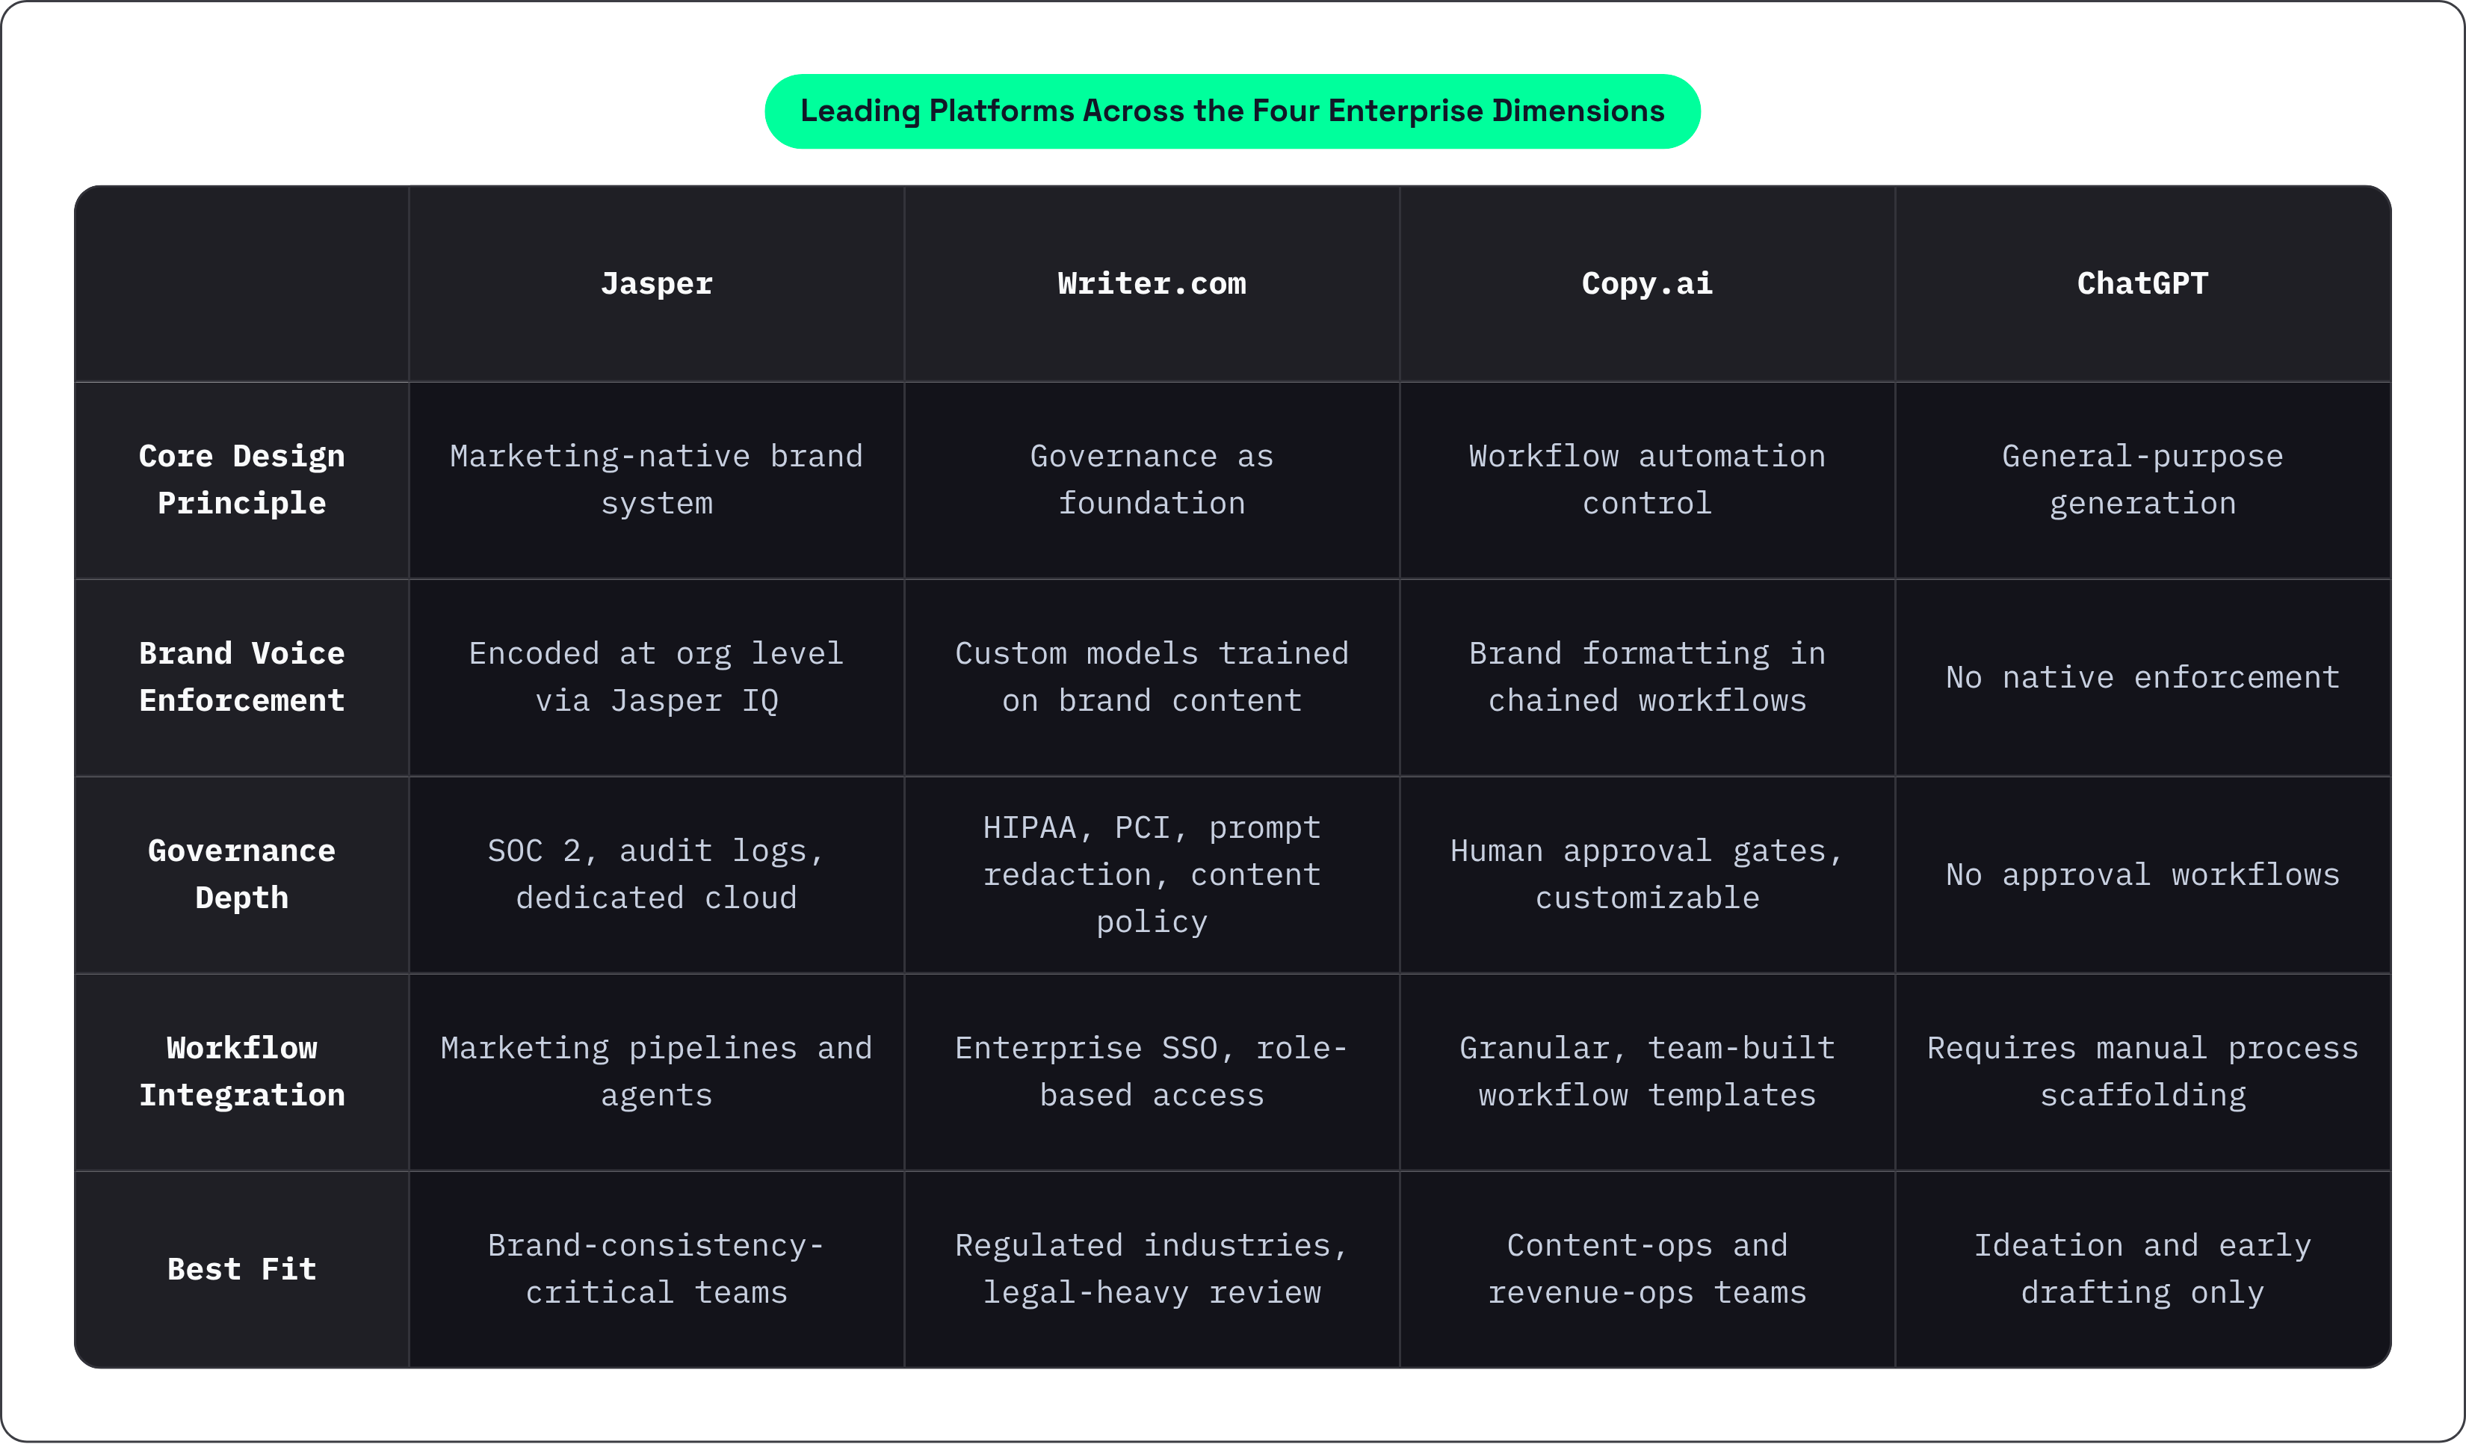Click the 'No native enforcement' cell
Image resolution: width=2466 pixels, height=1444 pixels.
click(2142, 677)
